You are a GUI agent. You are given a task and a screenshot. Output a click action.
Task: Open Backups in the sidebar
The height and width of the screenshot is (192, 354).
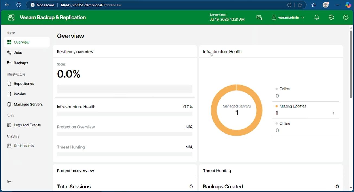point(21,63)
